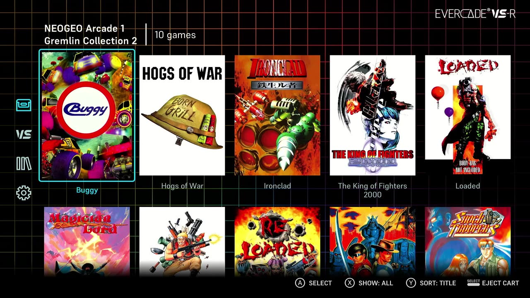Open the Hogs of War cover
The image size is (530, 298).
pyautogui.click(x=182, y=115)
